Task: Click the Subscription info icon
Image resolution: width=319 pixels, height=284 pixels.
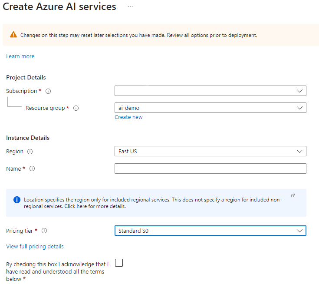Action: click(48, 91)
